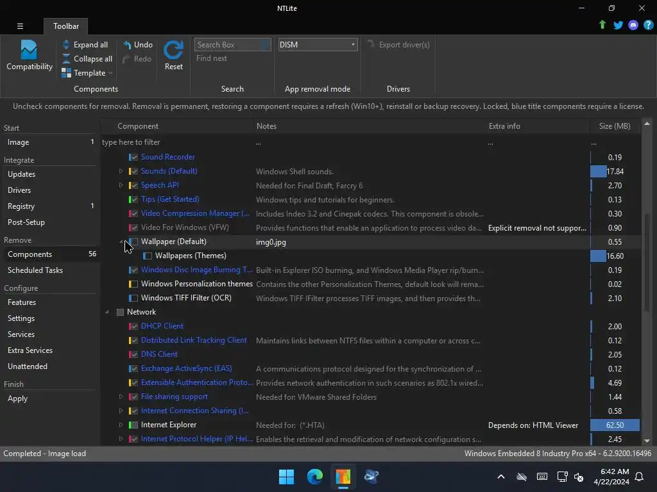
Task: Open Post-Setup section
Action: pos(50,222)
